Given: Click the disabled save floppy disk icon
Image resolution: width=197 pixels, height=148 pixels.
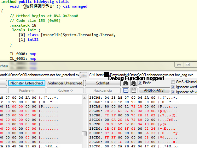Looking at the screenshot, I should [134, 90].
